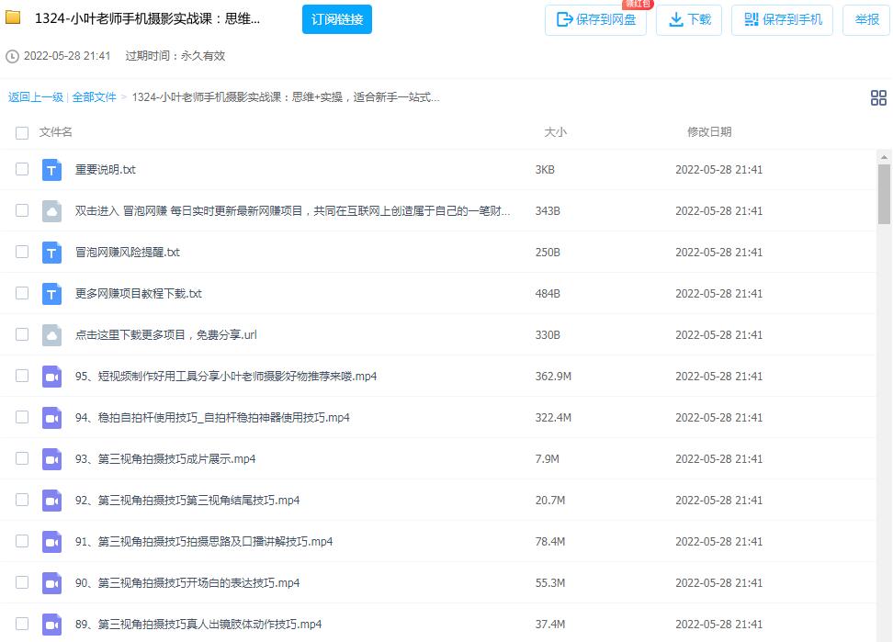
Task: Click video icon for file 95 mp4
Action: click(x=51, y=377)
